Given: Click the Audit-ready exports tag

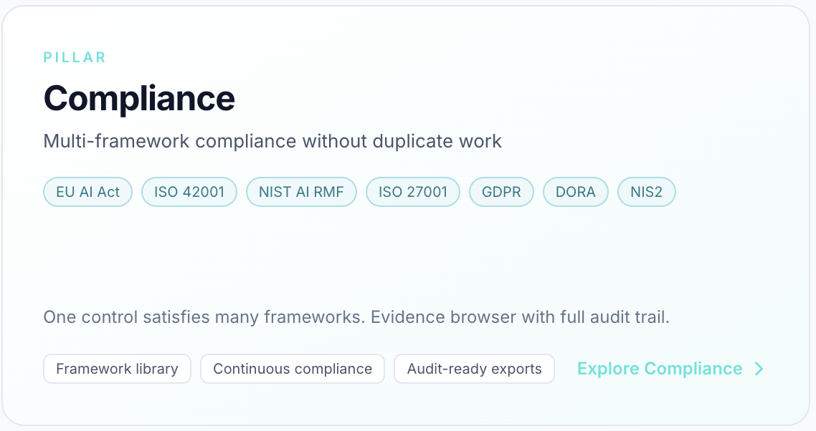Looking at the screenshot, I should [x=474, y=369].
